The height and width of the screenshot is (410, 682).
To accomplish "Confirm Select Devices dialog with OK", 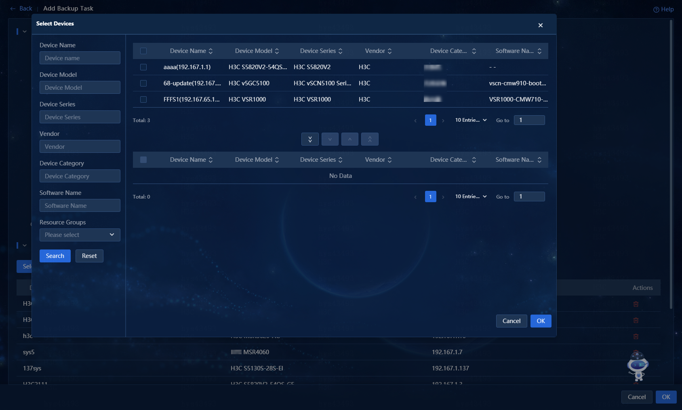I will [541, 321].
